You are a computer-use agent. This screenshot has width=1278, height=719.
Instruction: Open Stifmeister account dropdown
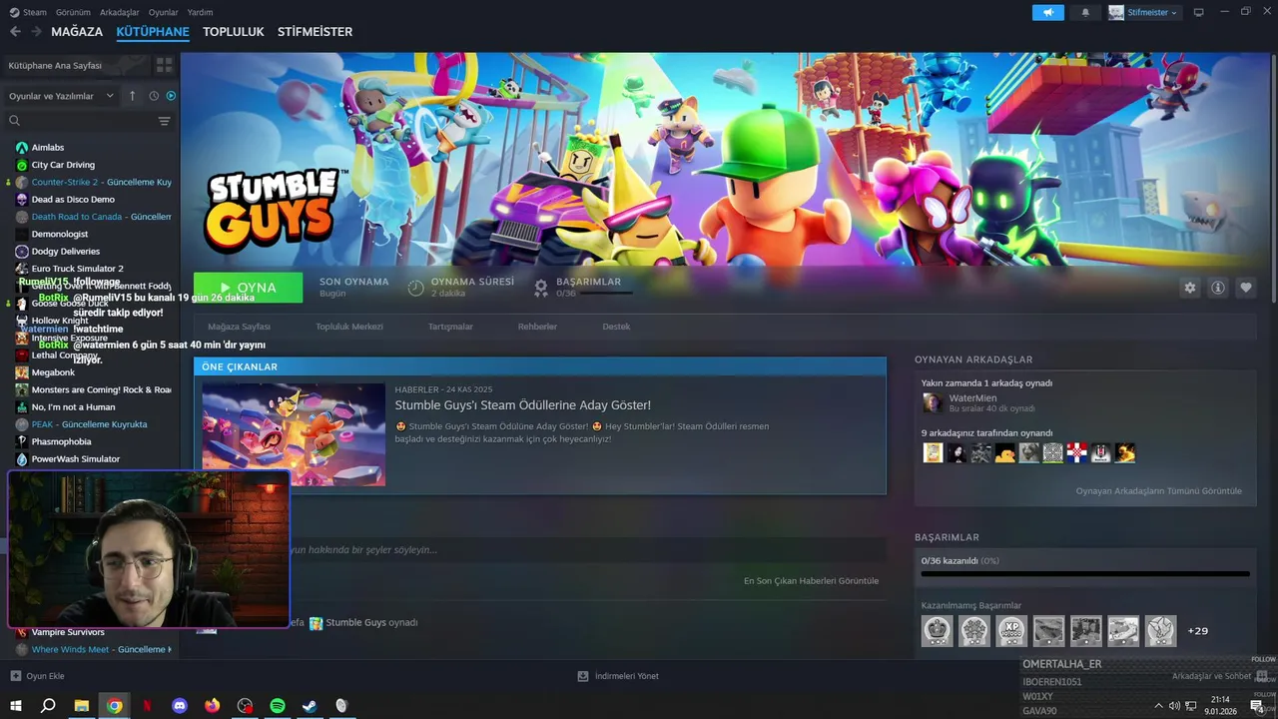click(1144, 12)
